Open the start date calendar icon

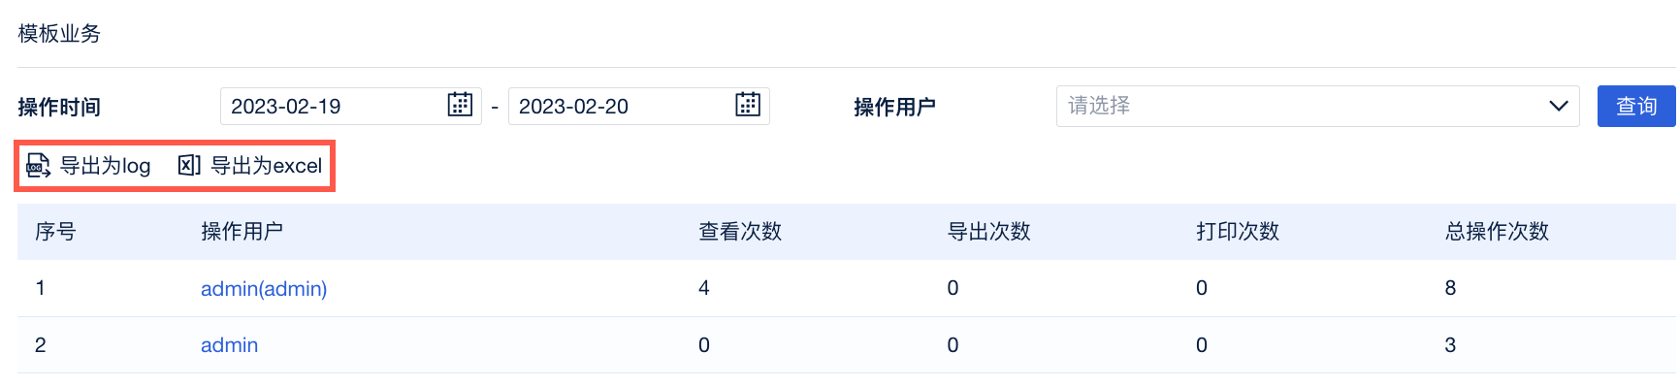tap(460, 105)
